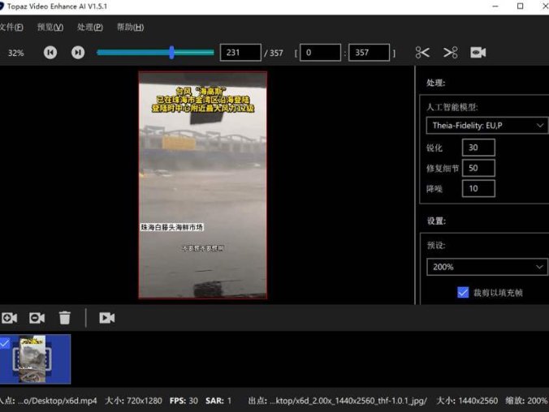
Task: Click the trash can delete icon
Action: point(64,318)
